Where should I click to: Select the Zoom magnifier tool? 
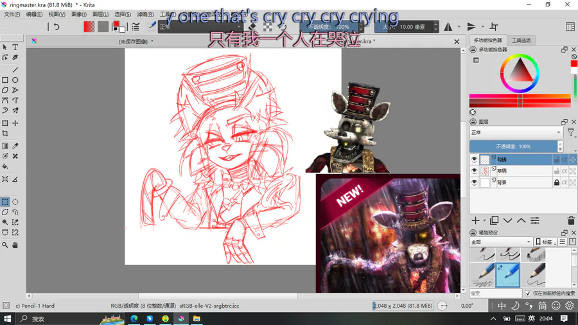point(4,245)
